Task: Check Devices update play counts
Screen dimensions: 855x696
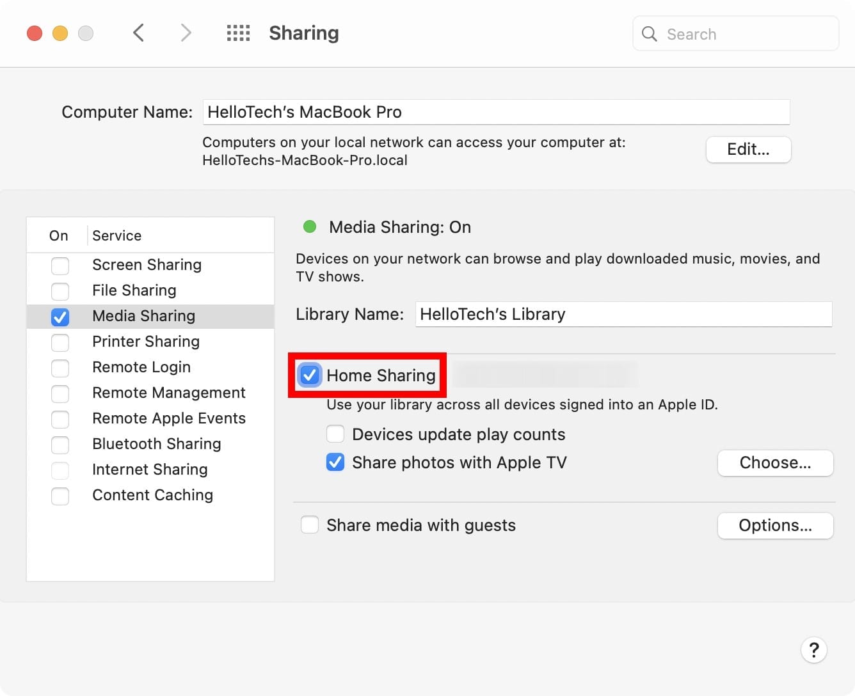Action: click(x=335, y=434)
